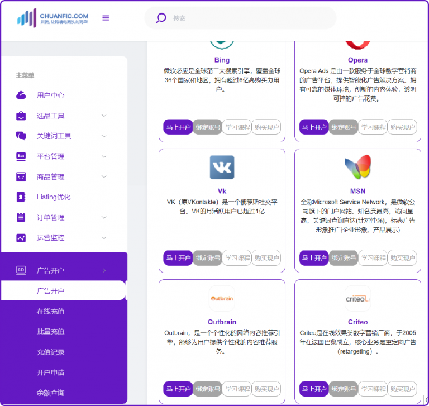Click 绑定账号 on Bing card
The height and width of the screenshot is (406, 429).
pos(207,127)
